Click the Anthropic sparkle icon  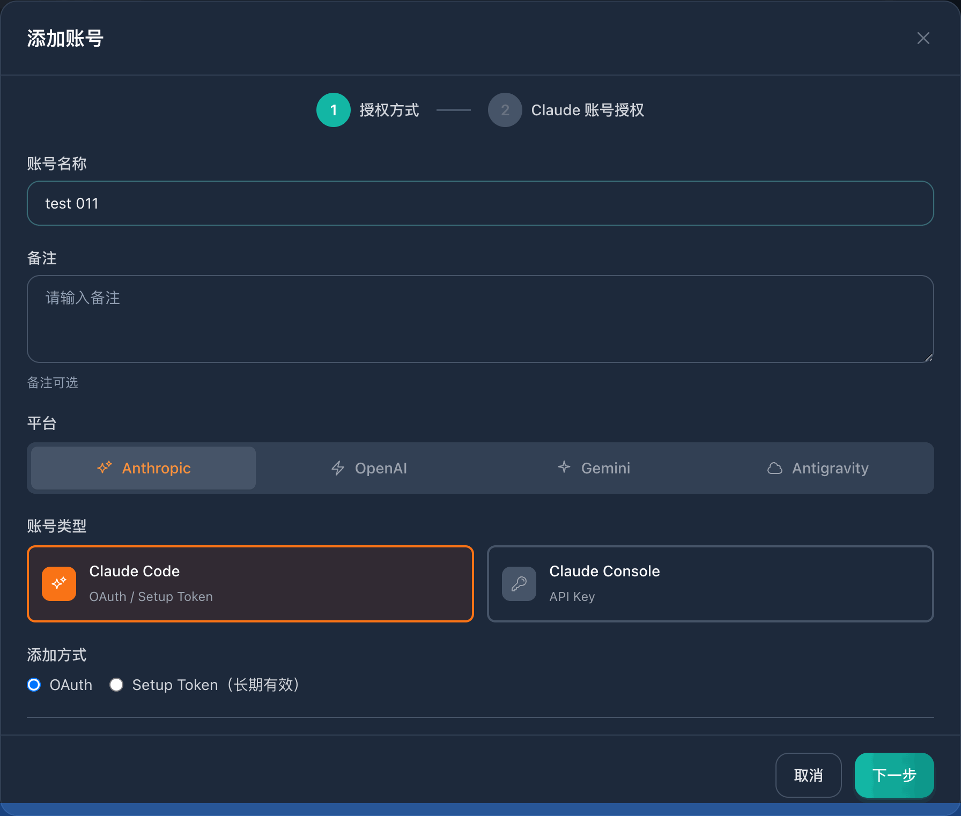[x=105, y=468]
